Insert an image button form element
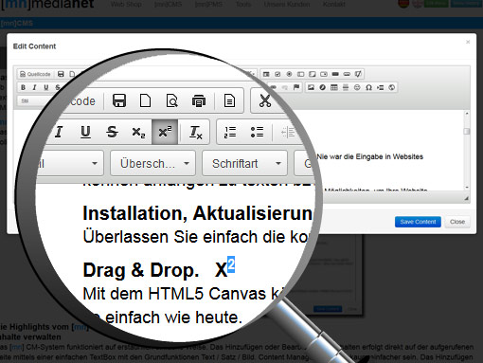The image size is (483, 363). pyautogui.click(x=347, y=74)
